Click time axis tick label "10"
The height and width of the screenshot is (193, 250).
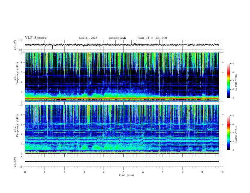tap(222, 172)
